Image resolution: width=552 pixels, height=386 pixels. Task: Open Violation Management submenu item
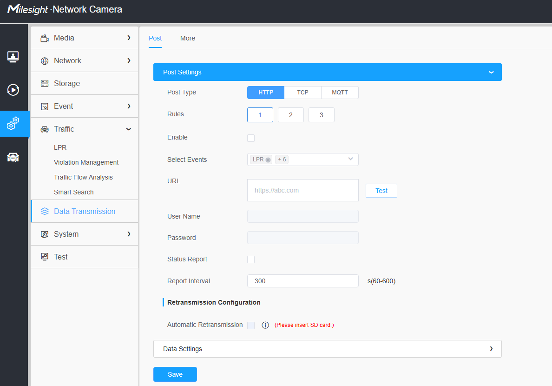pos(86,162)
